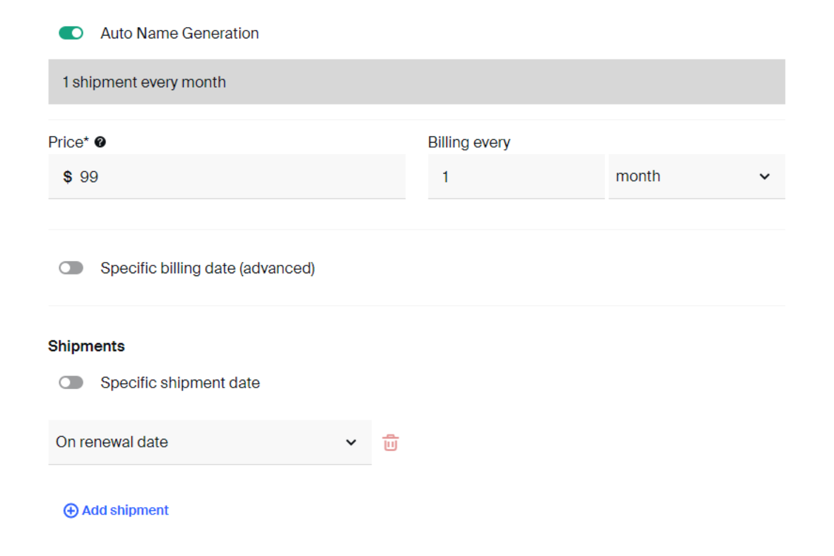The width and height of the screenshot is (834, 556).
Task: Click the Price input showing 99
Action: tap(225, 177)
